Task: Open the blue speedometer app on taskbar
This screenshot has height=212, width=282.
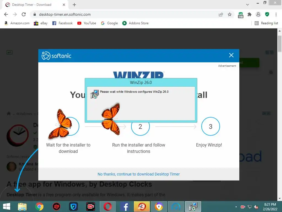Action: point(176,206)
